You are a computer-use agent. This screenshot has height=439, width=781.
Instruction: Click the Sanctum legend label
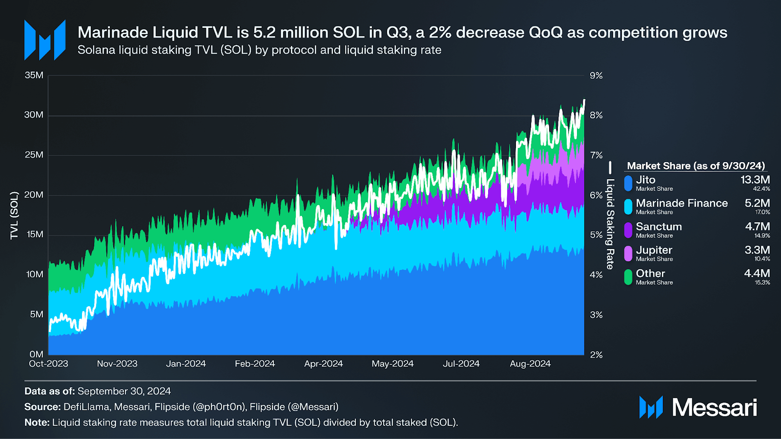coord(658,227)
